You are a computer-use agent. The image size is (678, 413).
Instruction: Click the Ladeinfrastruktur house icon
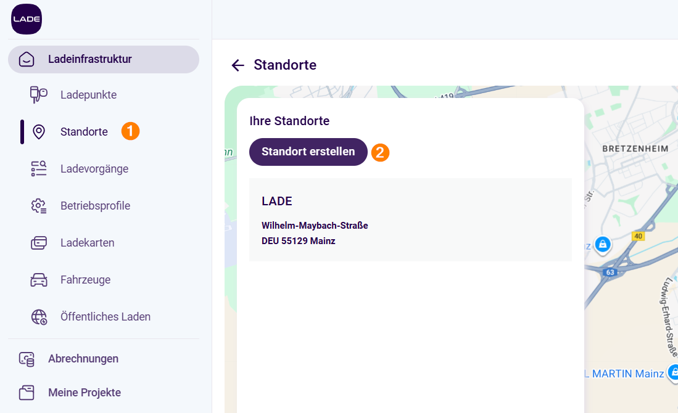click(x=27, y=59)
